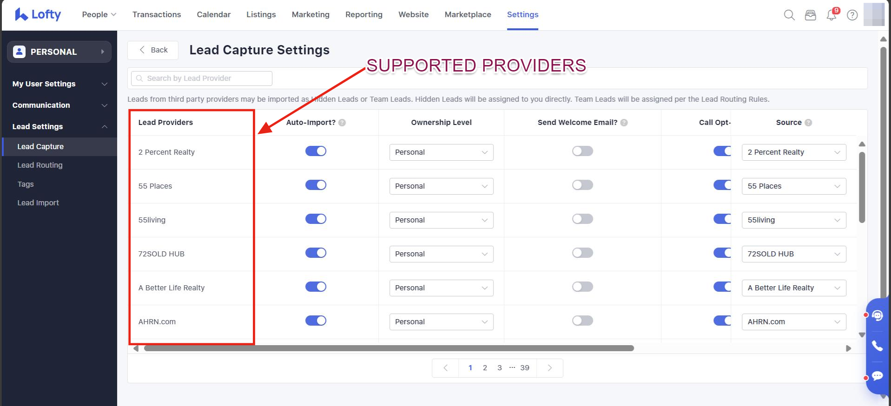Click the Auto-Import help tooltip icon
The width and height of the screenshot is (891, 406).
coord(342,123)
